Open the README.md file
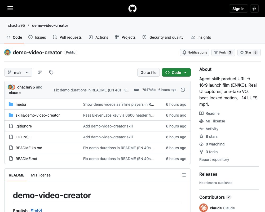This screenshot has width=265, height=212. coord(26,159)
